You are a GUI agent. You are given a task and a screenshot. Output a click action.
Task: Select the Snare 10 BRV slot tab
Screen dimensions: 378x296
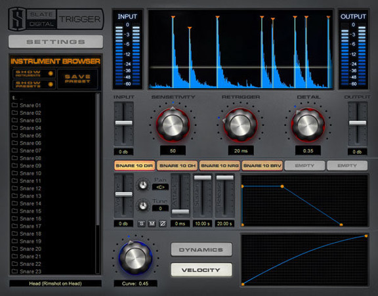(262, 165)
